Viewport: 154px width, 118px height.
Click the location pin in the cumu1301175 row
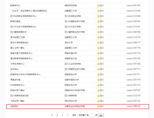98,85
